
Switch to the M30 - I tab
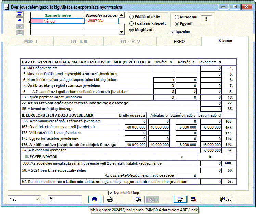tap(31, 42)
